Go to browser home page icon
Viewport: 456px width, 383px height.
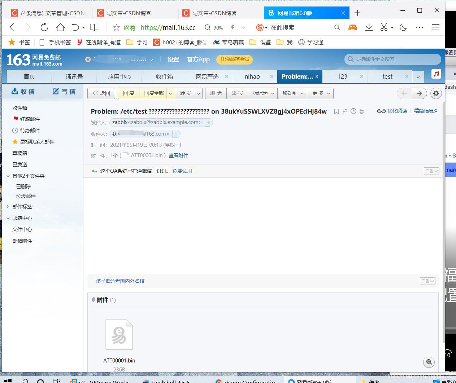point(60,27)
